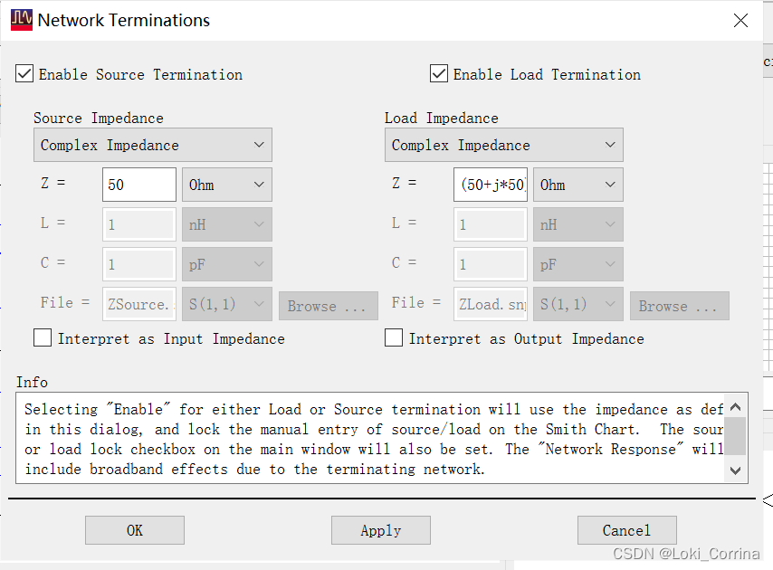The width and height of the screenshot is (773, 570).
Task: Open the load pF unit dropdown
Action: pyautogui.click(x=577, y=264)
